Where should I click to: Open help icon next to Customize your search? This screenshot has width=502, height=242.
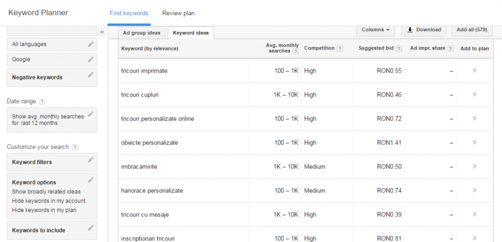tap(75, 147)
